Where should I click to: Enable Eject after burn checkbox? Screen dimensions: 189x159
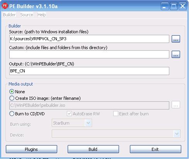[x=116, y=114]
